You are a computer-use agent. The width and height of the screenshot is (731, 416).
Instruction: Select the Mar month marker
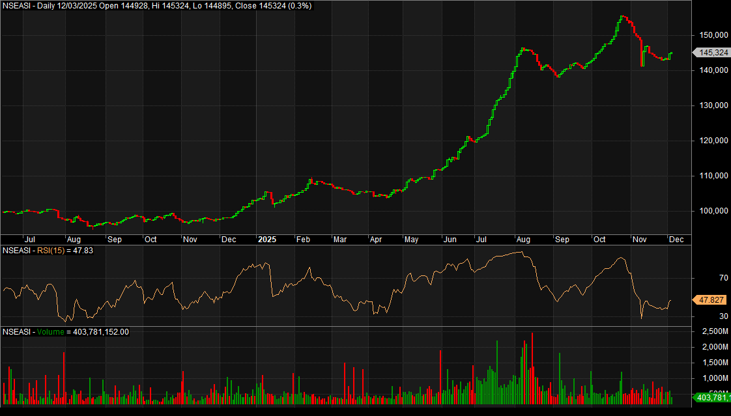click(x=340, y=240)
